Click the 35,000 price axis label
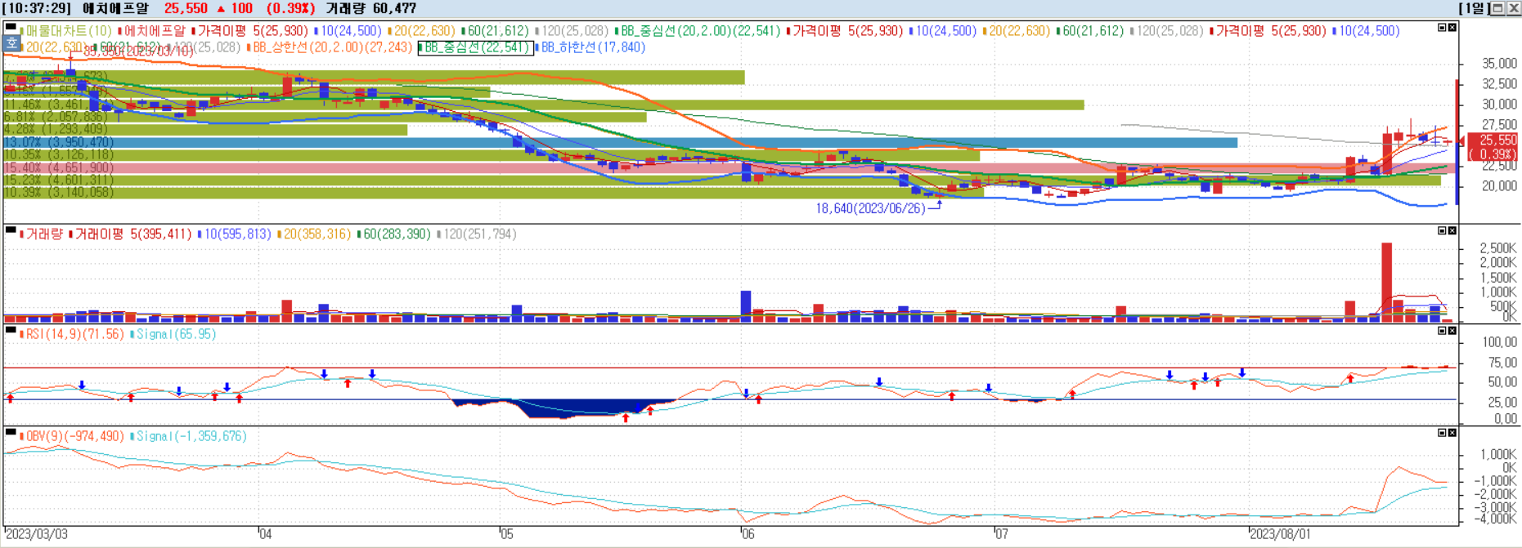The image size is (1522, 548). tap(1499, 63)
